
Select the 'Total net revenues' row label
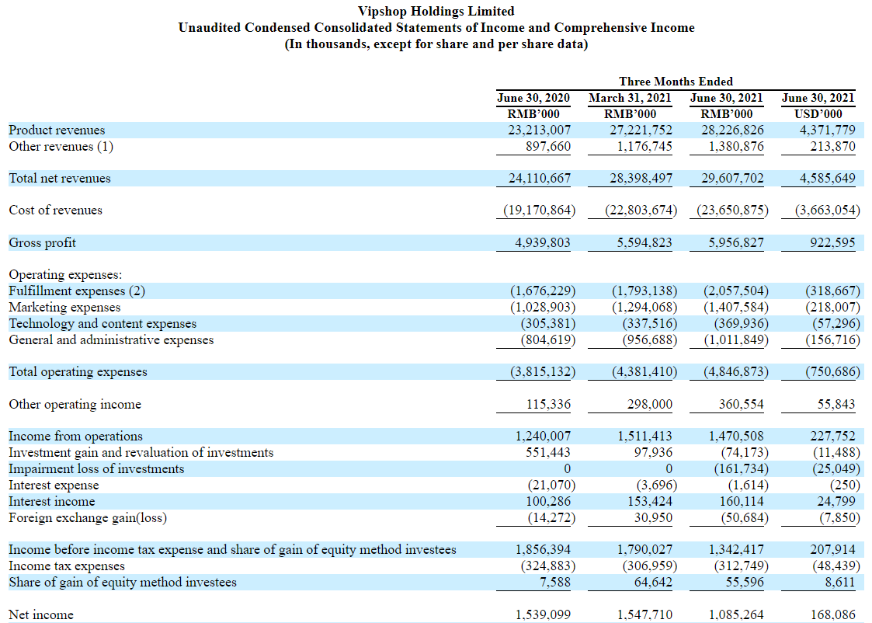[x=60, y=179]
